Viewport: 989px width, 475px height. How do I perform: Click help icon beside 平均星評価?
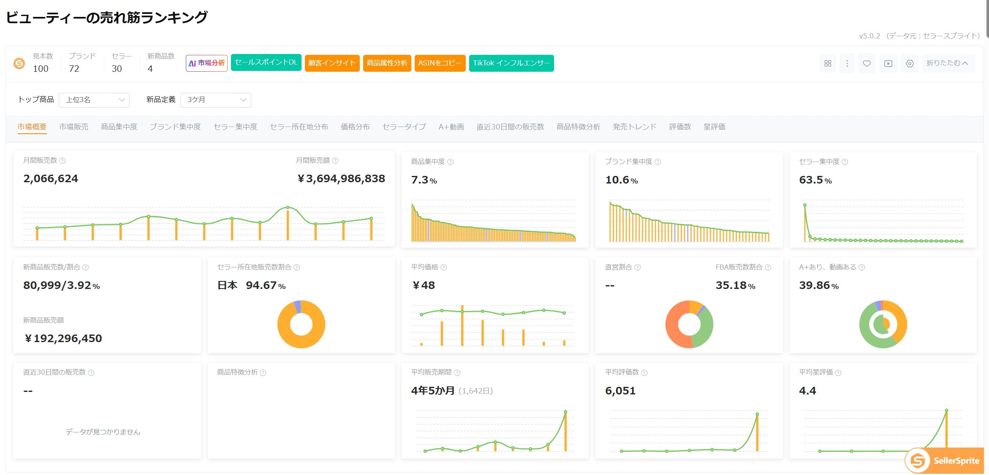click(838, 372)
